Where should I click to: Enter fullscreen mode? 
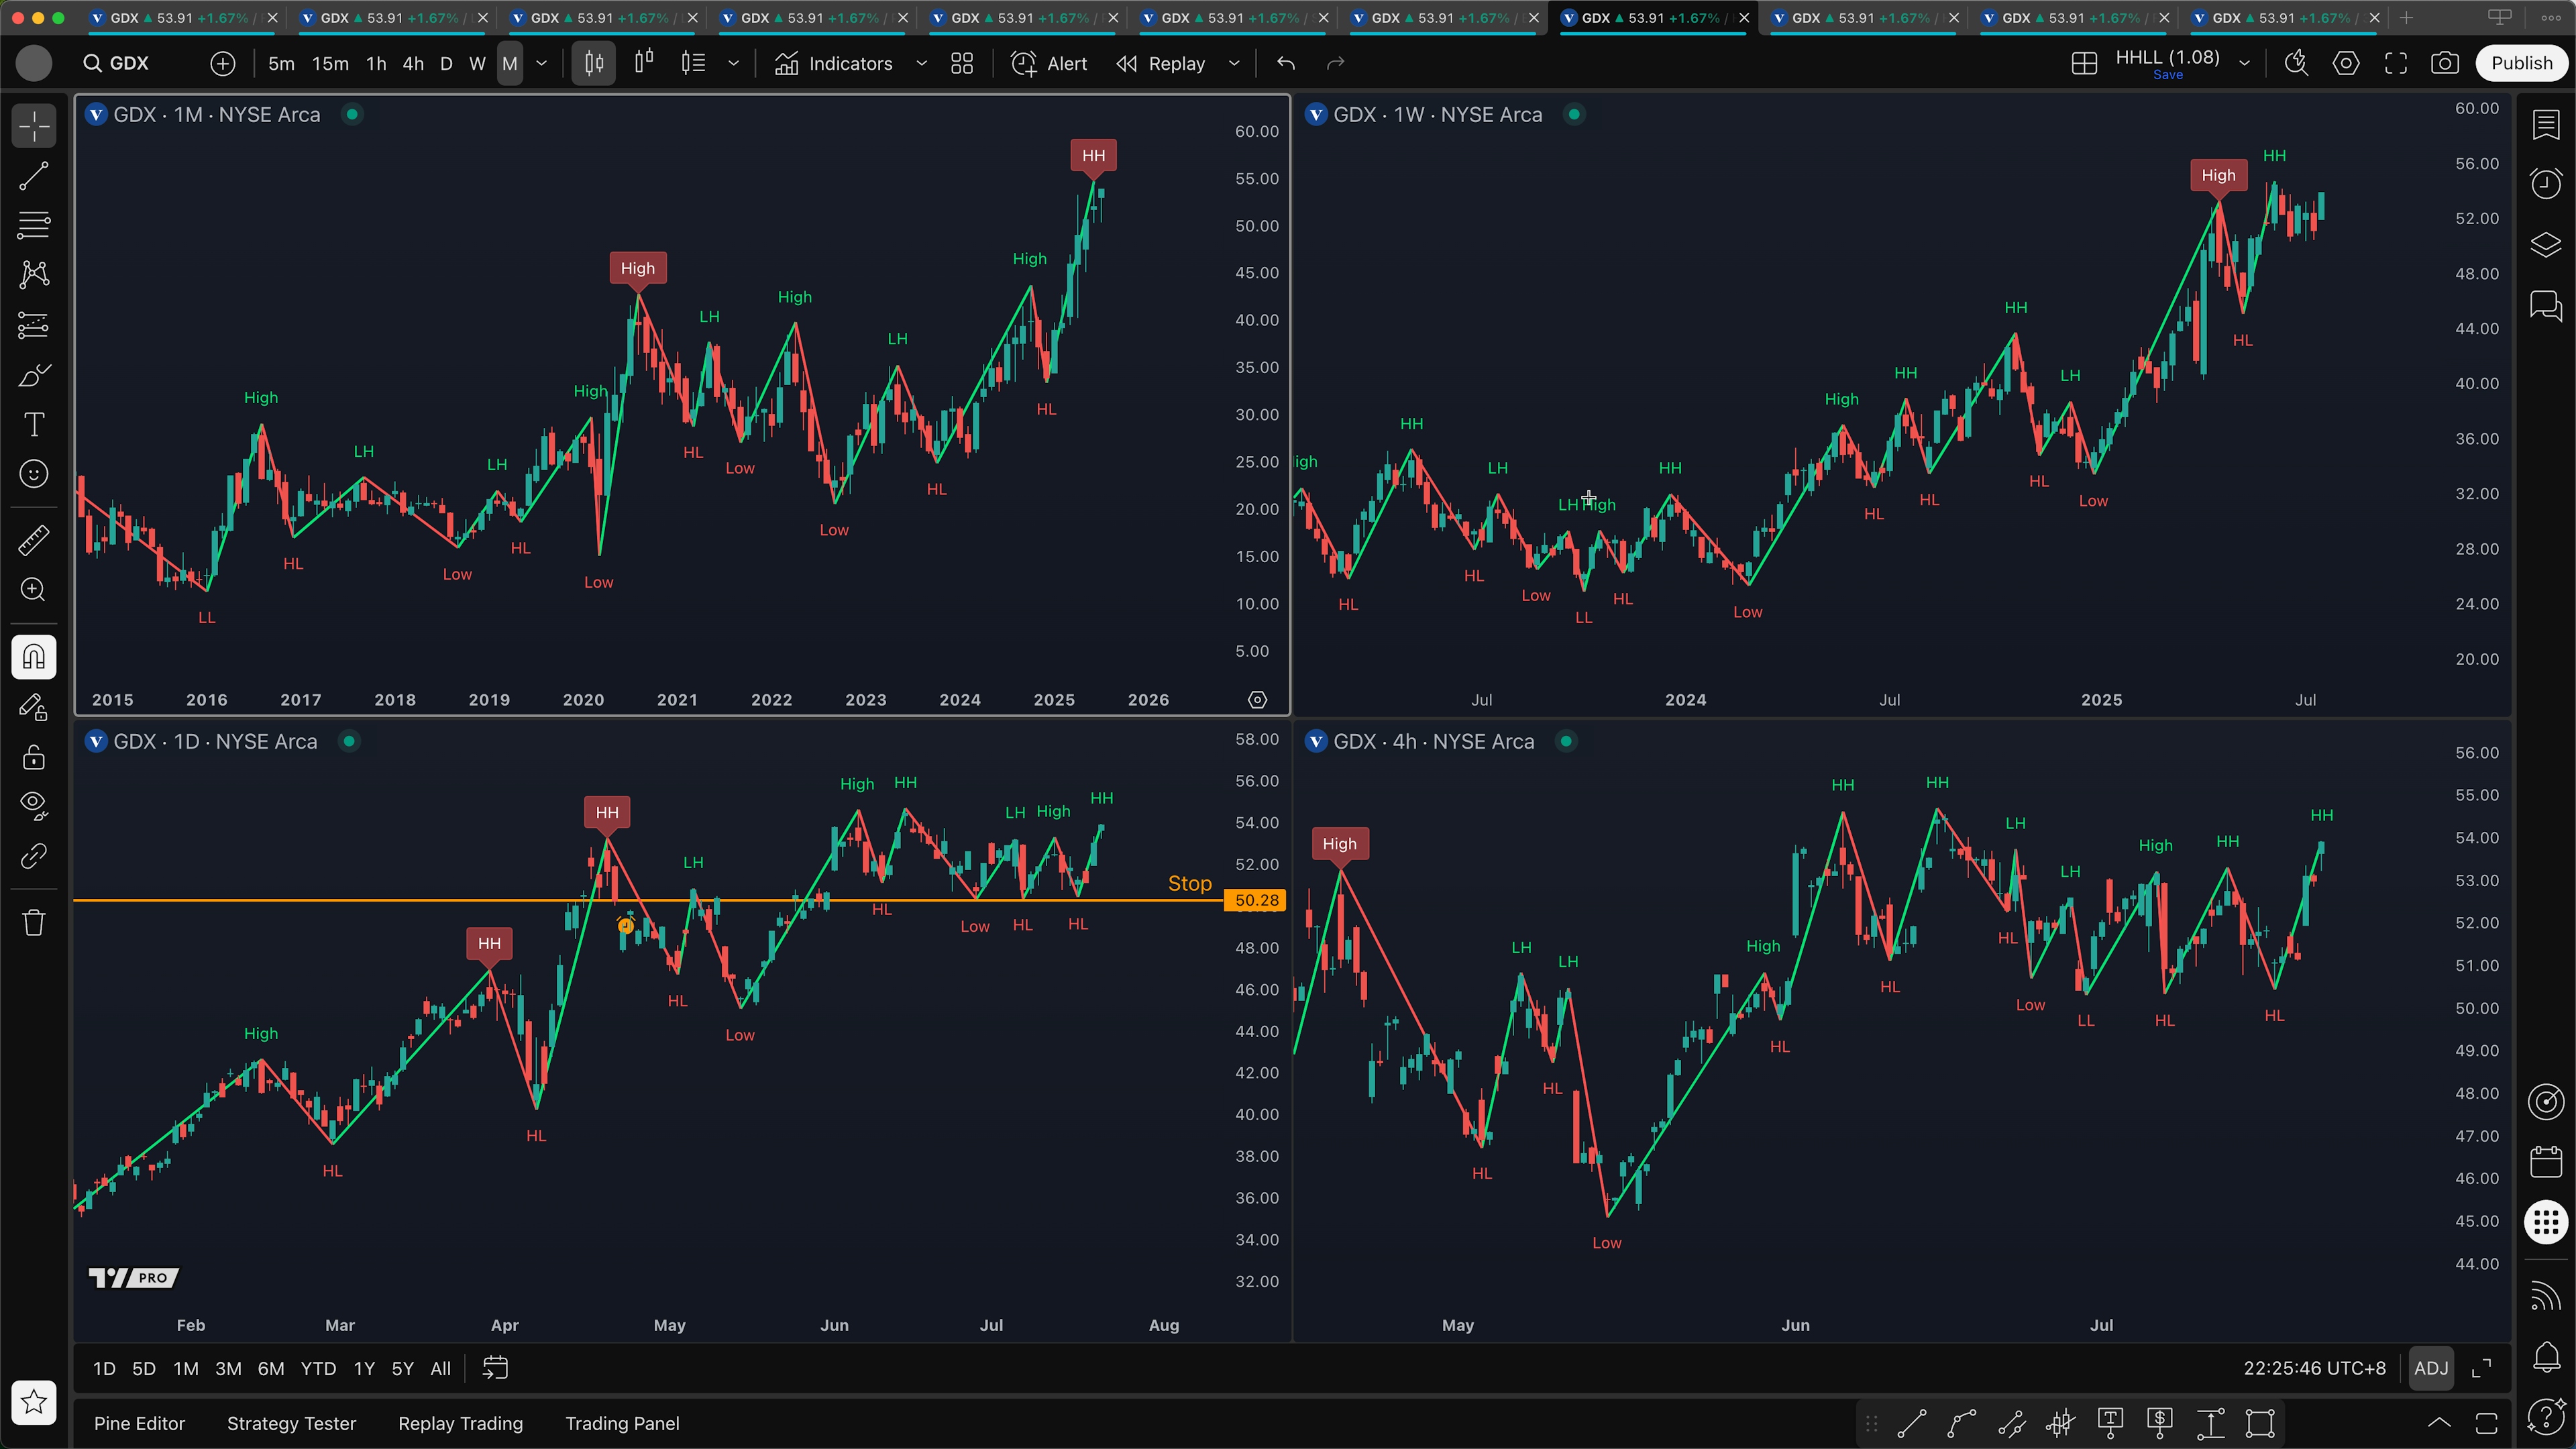tap(2396, 64)
